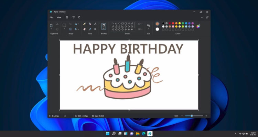Select the Magnifier tool
258x137 pixels.
point(95,29)
